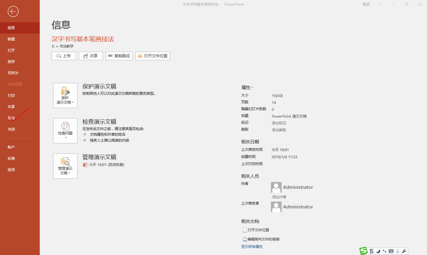
Task: Click the file size value 192KB
Action: (x=277, y=96)
